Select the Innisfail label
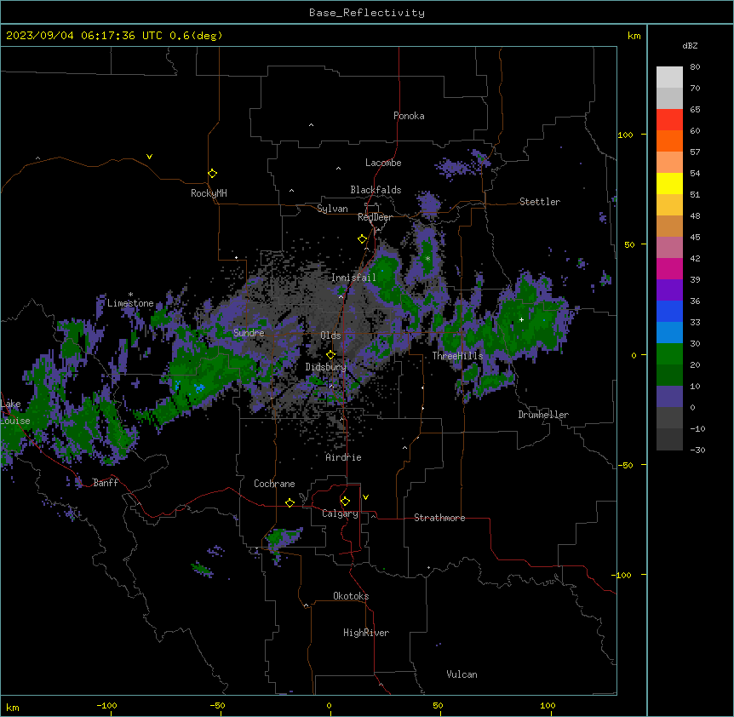This screenshot has height=717, width=734. pos(353,278)
